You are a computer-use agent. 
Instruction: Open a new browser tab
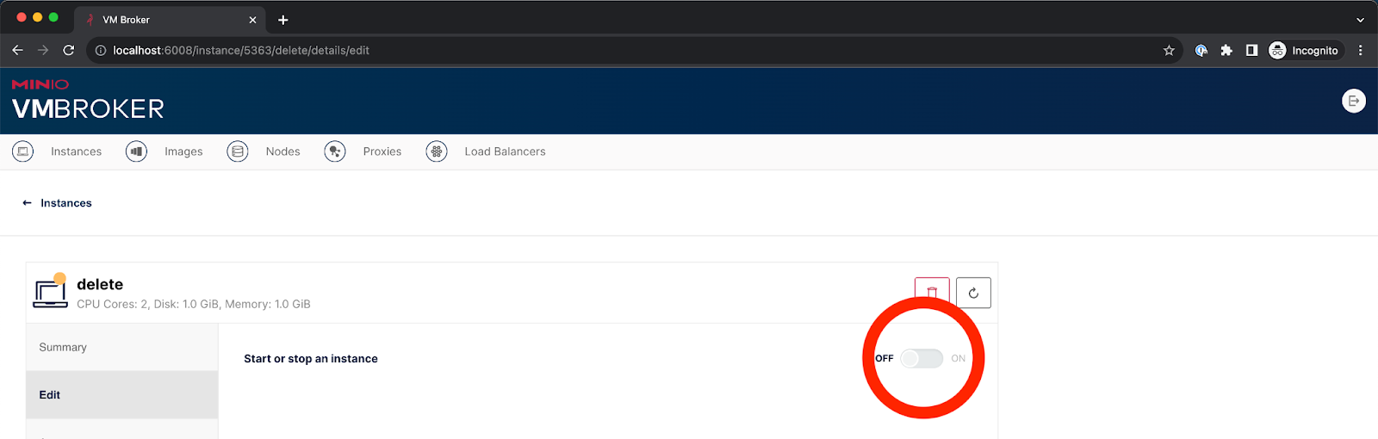[282, 20]
